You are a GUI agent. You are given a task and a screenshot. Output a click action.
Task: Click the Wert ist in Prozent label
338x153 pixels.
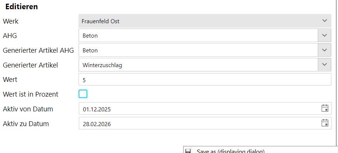pyautogui.click(x=31, y=94)
